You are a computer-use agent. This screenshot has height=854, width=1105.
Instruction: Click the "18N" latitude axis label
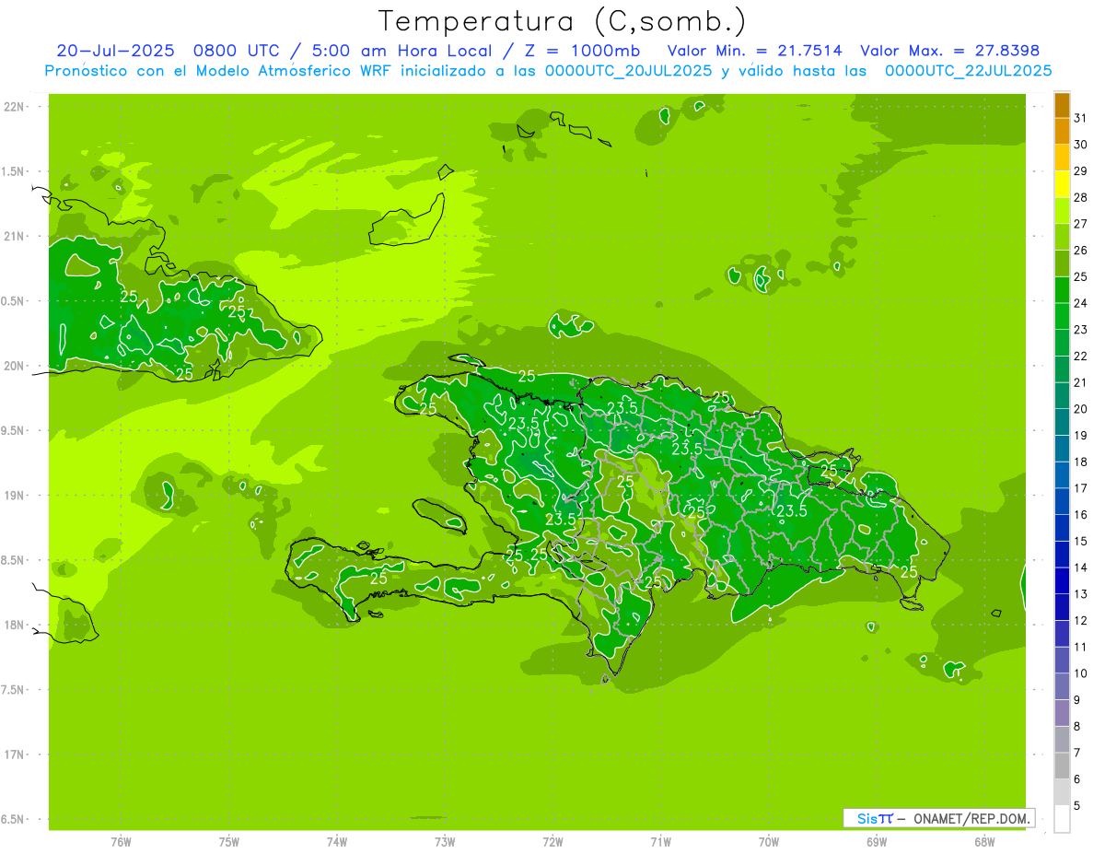15,625
